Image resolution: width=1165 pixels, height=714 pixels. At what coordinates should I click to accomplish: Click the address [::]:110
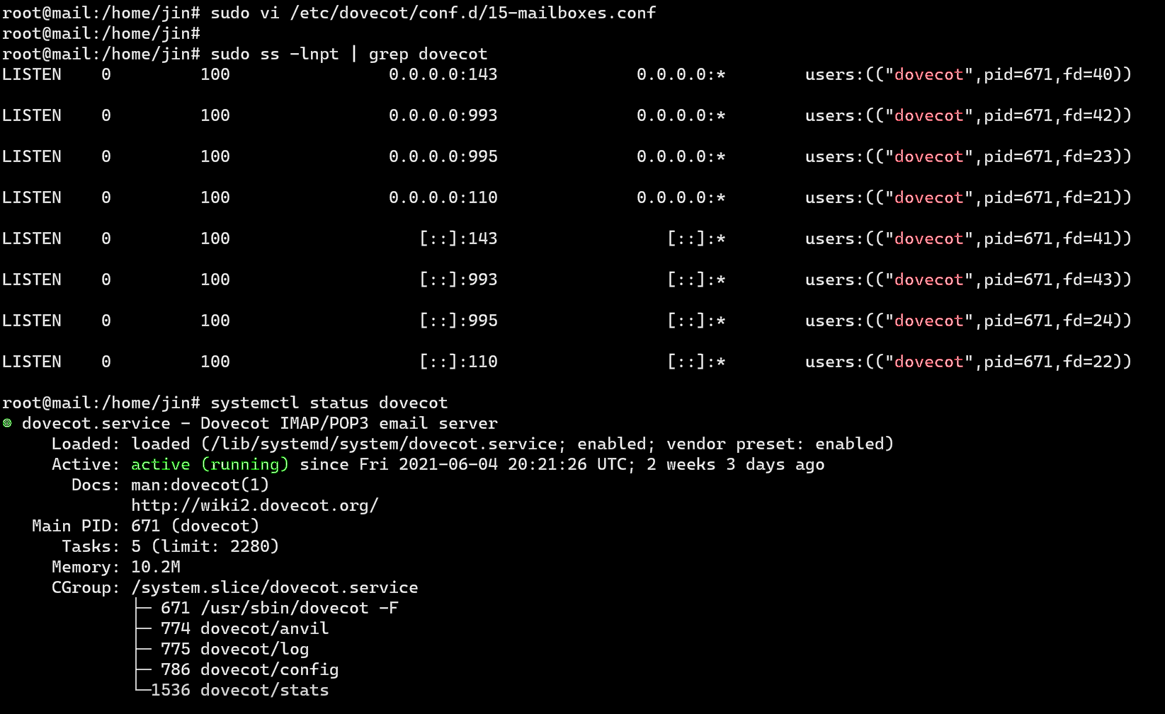pyautogui.click(x=458, y=362)
